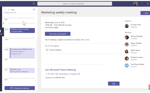Image resolution: width=150 pixels, height=93 pixels.
Task: Click Conference ID 308 050 52# text
Action: (55, 78)
